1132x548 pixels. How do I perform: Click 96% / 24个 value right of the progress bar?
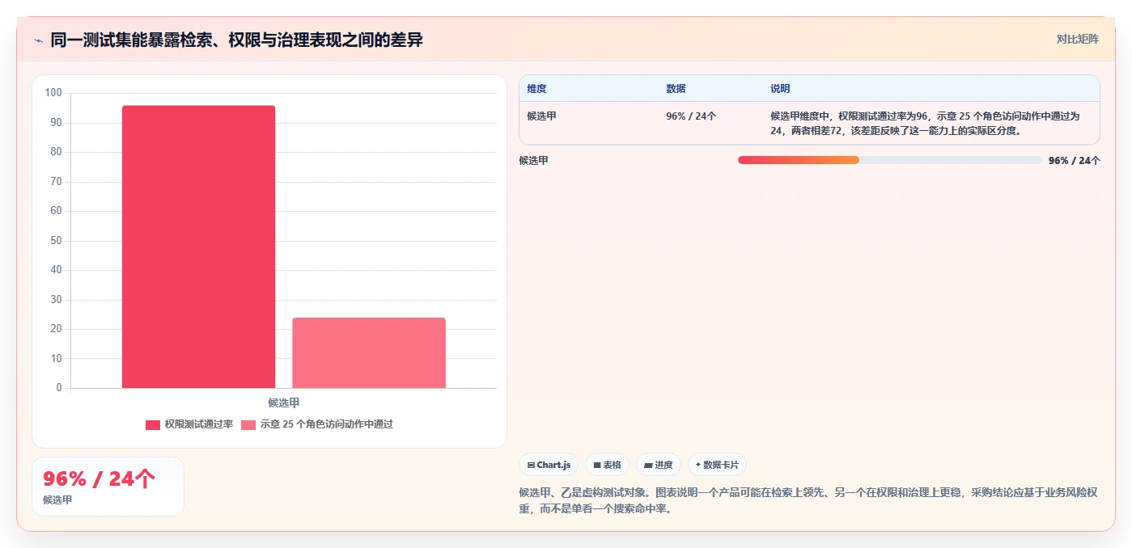[x=1075, y=160]
